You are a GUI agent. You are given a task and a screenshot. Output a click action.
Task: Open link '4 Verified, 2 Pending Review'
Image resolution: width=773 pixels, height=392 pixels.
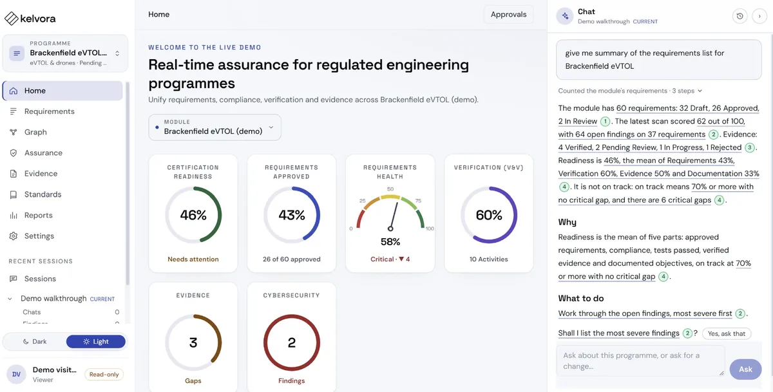click(650, 147)
